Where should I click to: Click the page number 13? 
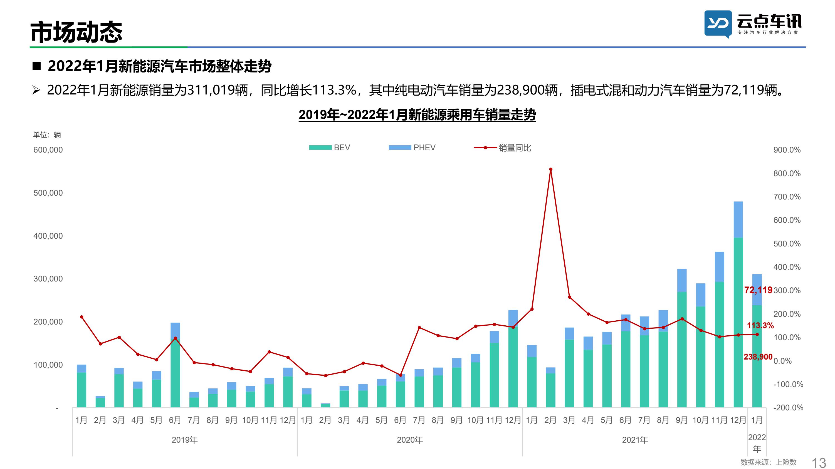click(x=819, y=463)
